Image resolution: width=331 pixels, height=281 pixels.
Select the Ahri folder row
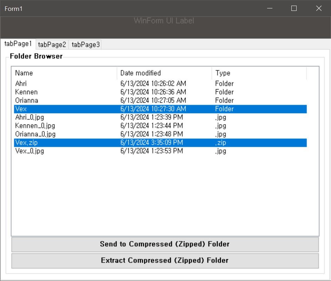pyautogui.click(x=160, y=83)
